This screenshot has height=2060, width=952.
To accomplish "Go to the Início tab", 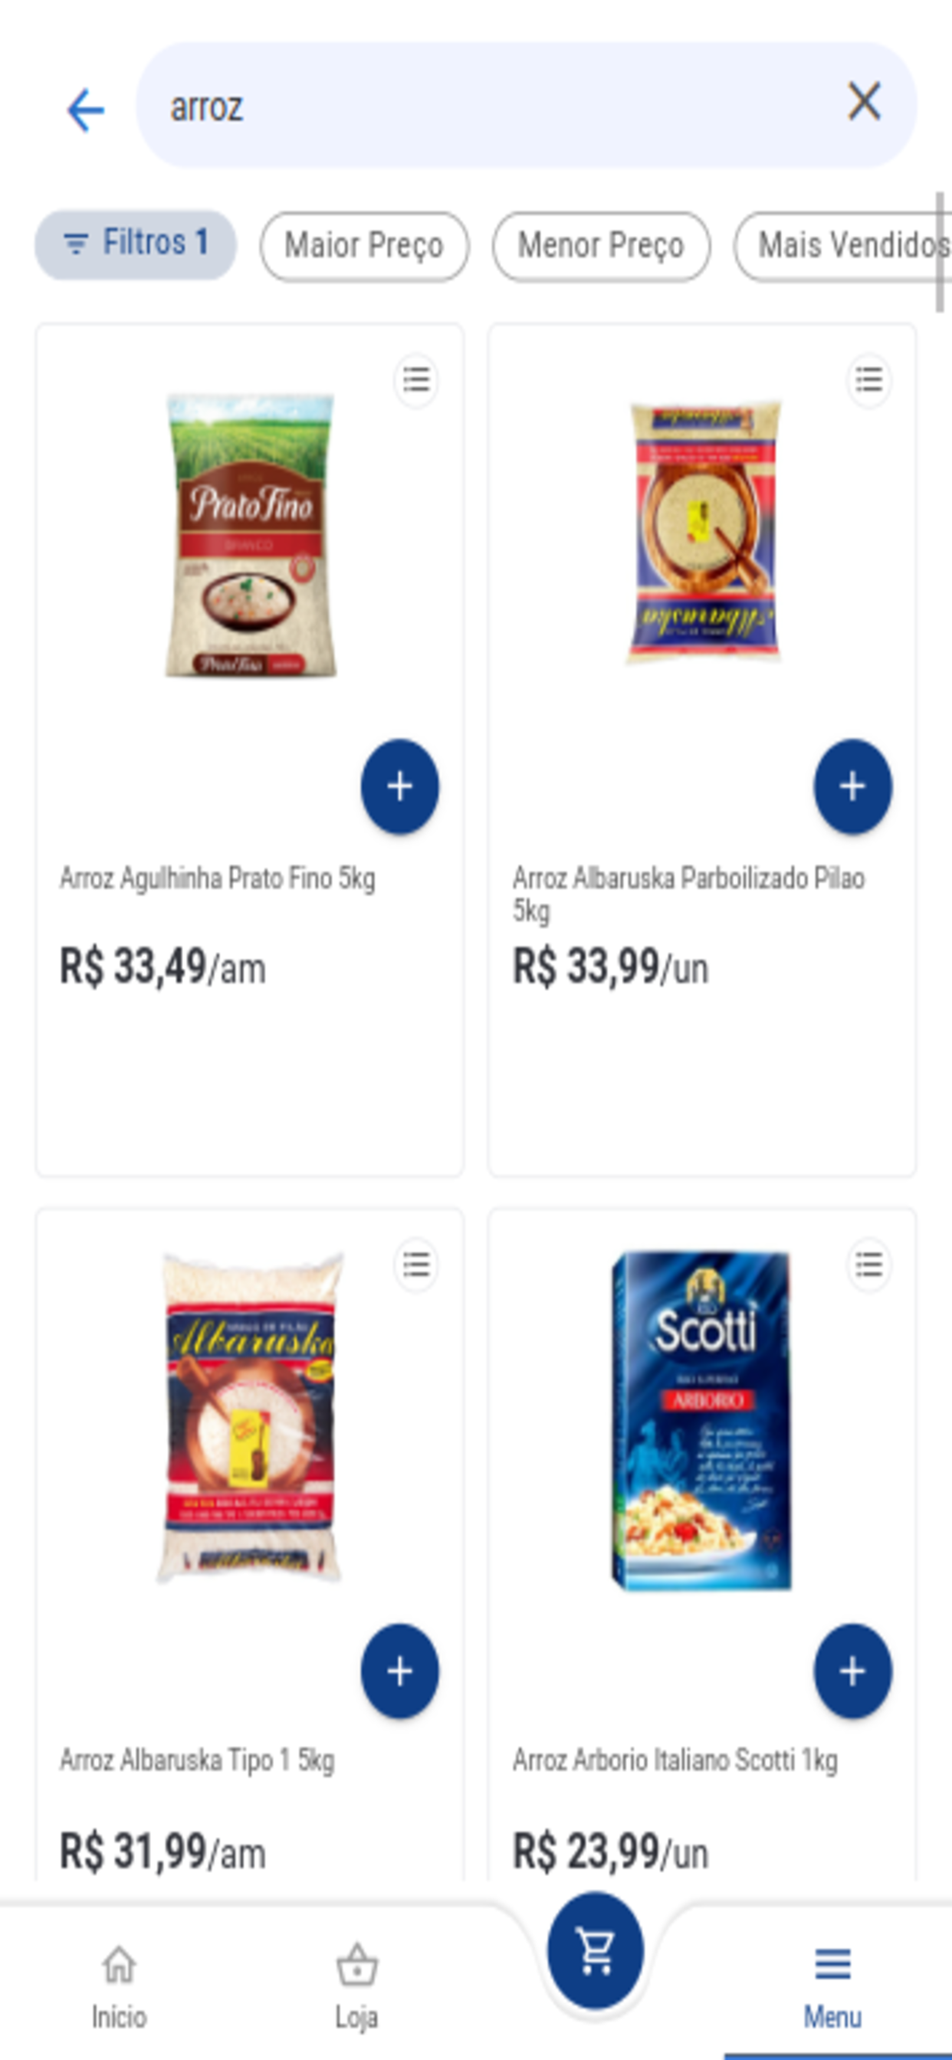I will (x=118, y=1986).
